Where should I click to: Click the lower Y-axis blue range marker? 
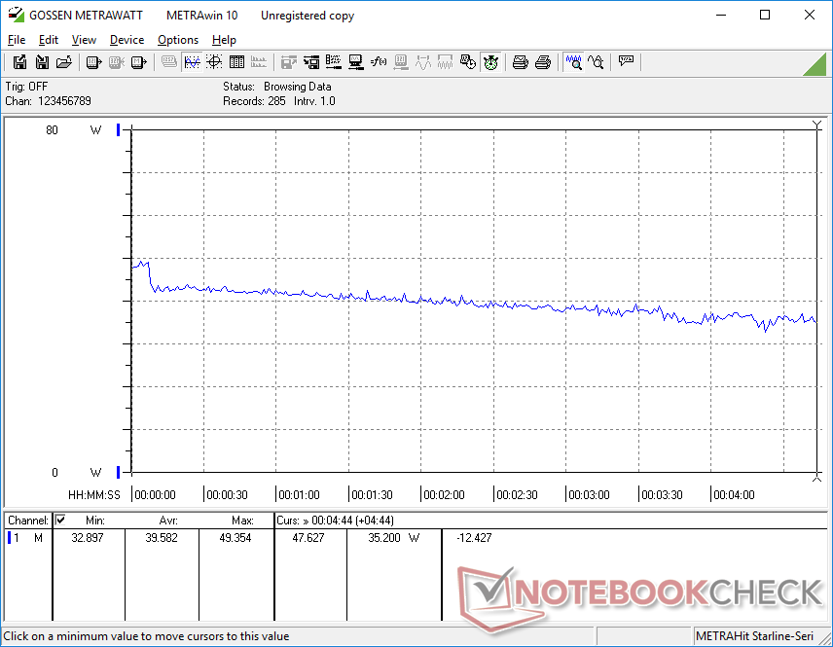pos(119,472)
